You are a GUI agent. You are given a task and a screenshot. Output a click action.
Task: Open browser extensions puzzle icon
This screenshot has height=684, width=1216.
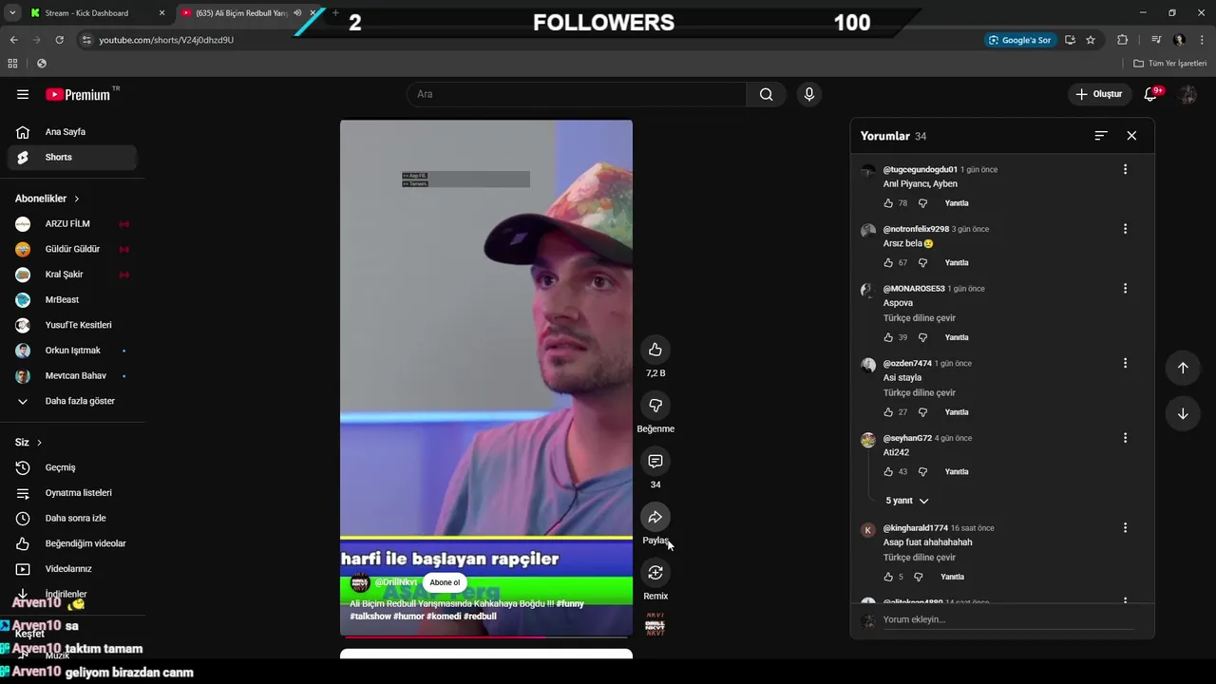(x=1122, y=40)
